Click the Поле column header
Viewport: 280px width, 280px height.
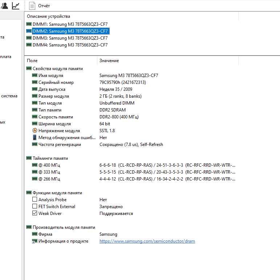tap(32, 61)
